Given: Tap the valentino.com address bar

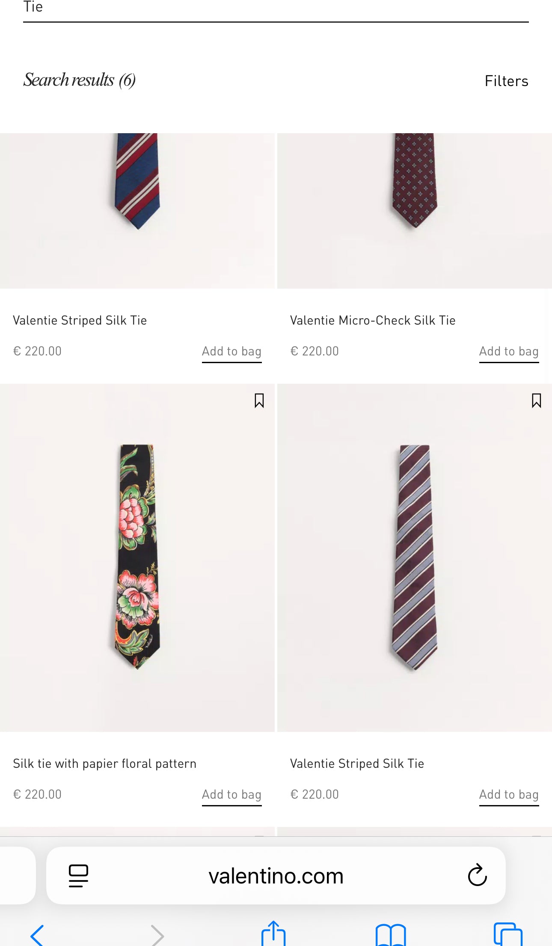Looking at the screenshot, I should point(276,876).
